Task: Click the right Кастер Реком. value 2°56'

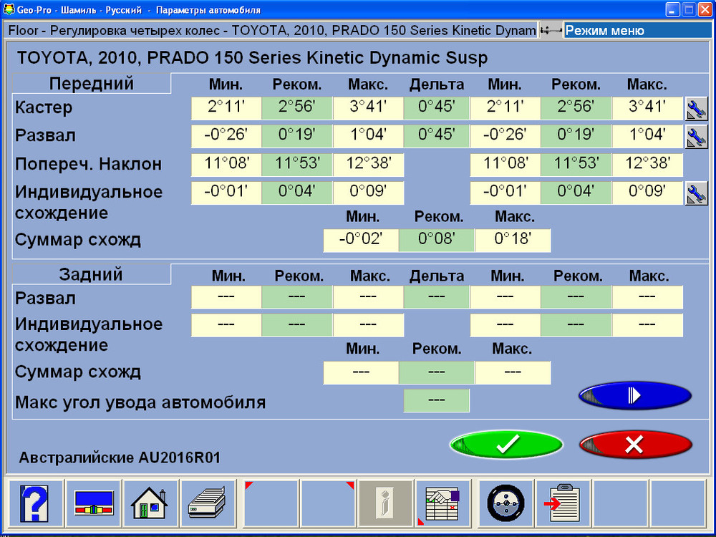Action: point(576,108)
